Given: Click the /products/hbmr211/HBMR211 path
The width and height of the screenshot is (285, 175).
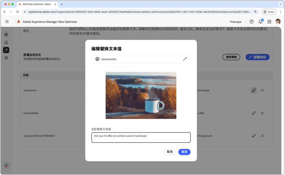Looking at the screenshot, I should 39,136.
